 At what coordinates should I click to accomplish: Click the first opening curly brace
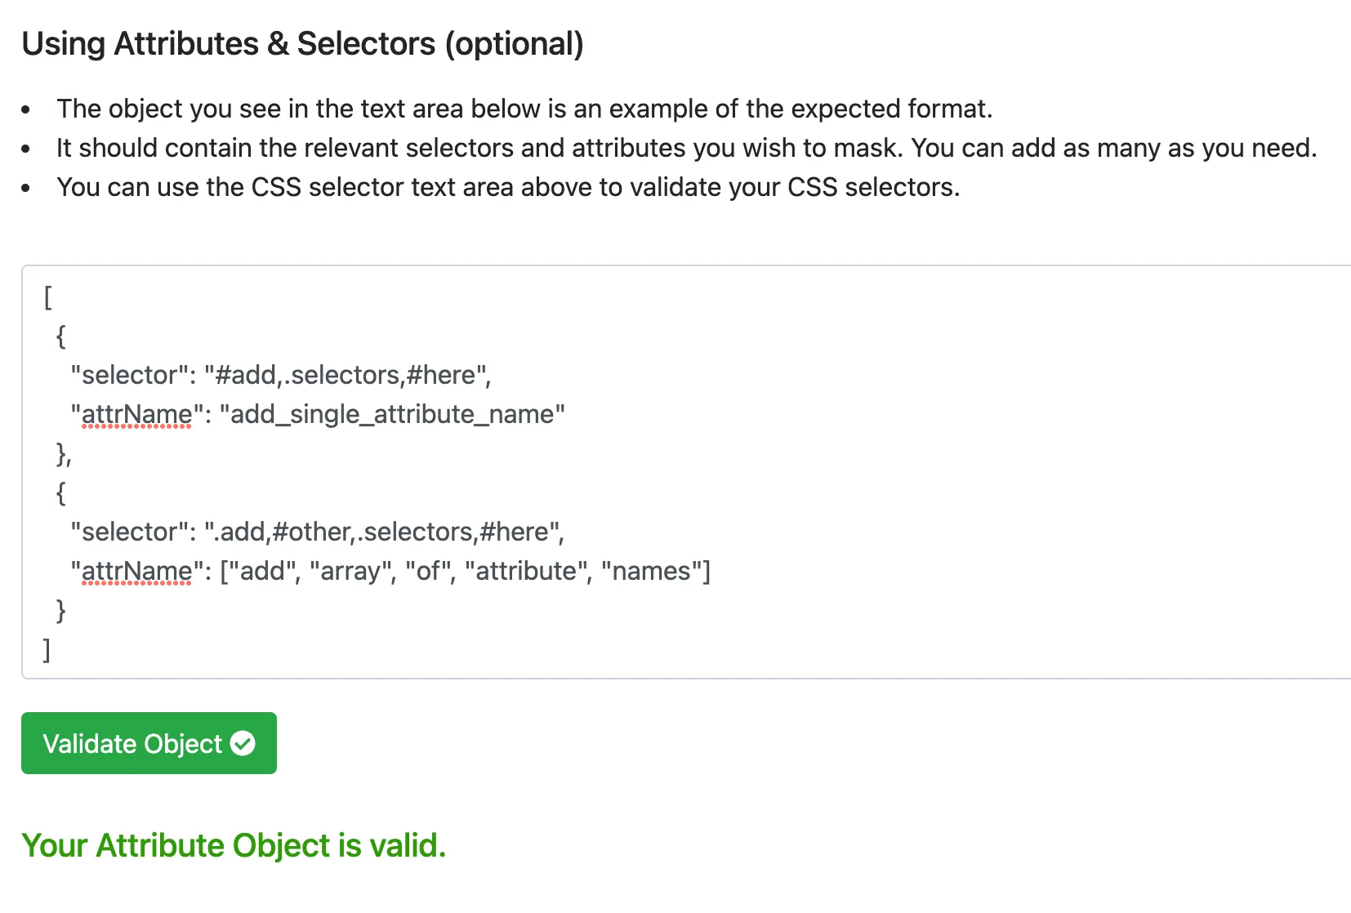click(60, 336)
